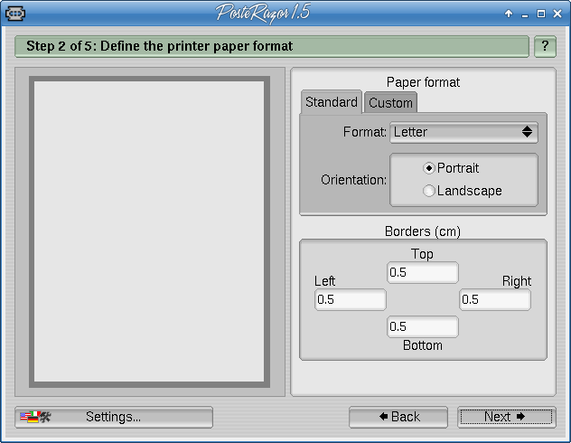Switch to the Custom paper format tab
Viewport: 571px width, 443px height.
(390, 103)
